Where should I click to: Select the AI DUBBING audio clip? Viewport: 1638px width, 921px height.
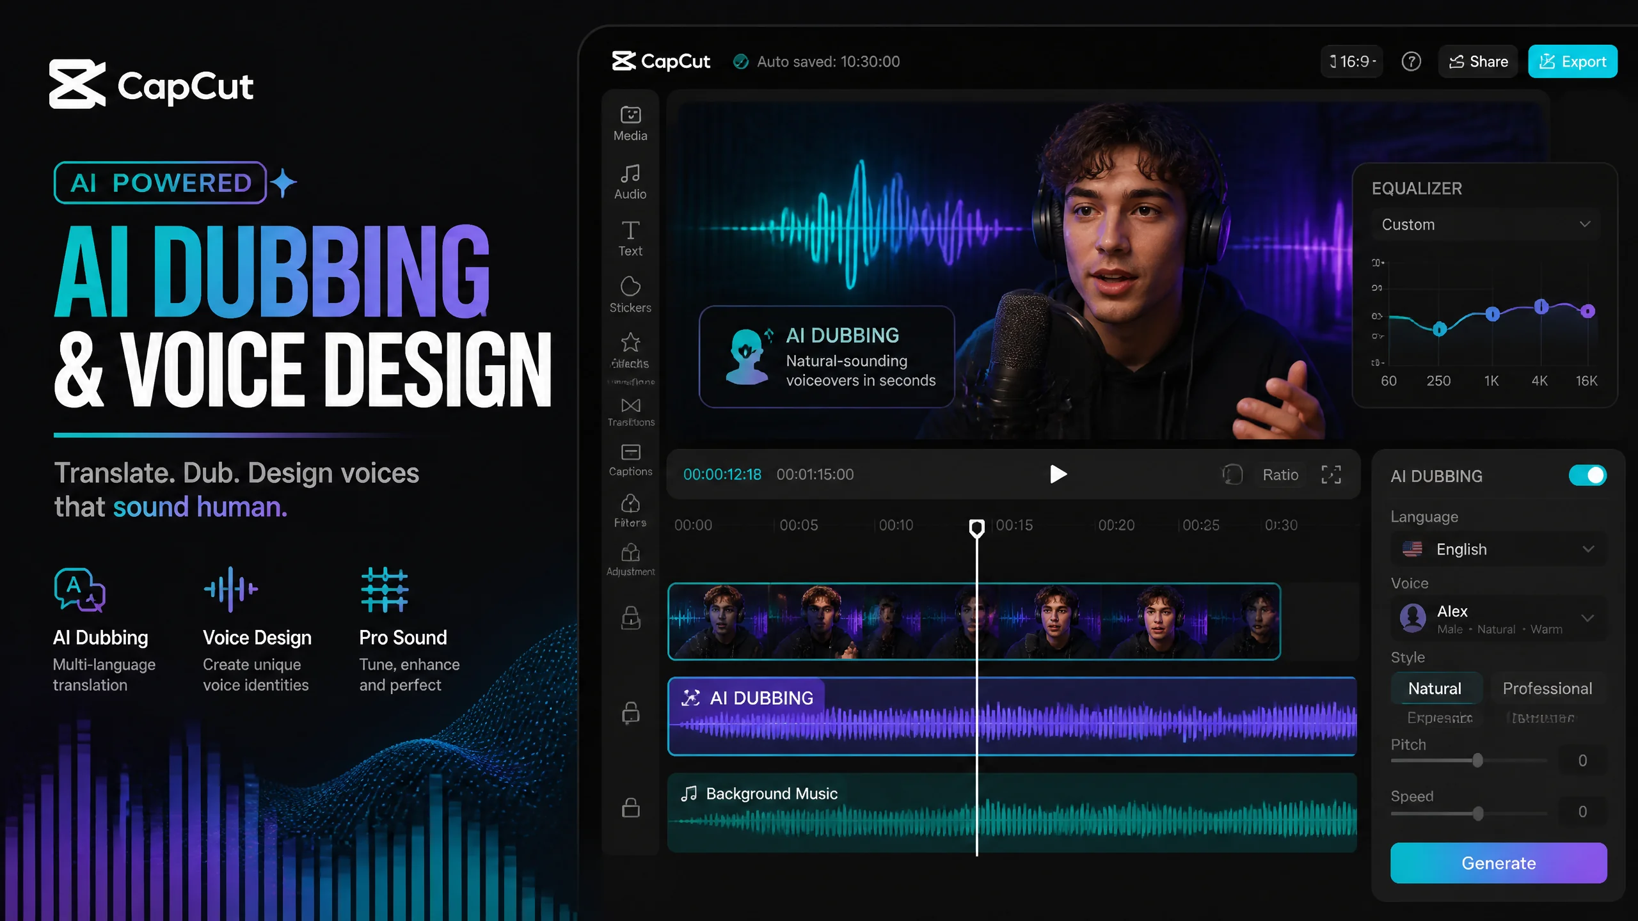tap(1012, 716)
